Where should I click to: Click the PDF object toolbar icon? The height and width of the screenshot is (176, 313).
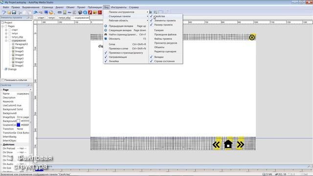[100, 12]
